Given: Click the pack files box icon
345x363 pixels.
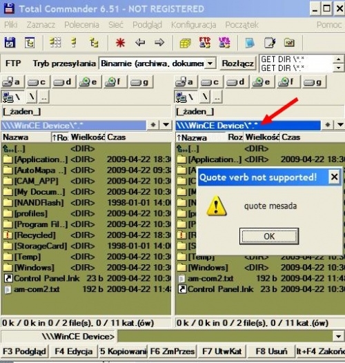Looking at the screenshot, I should [185, 43].
